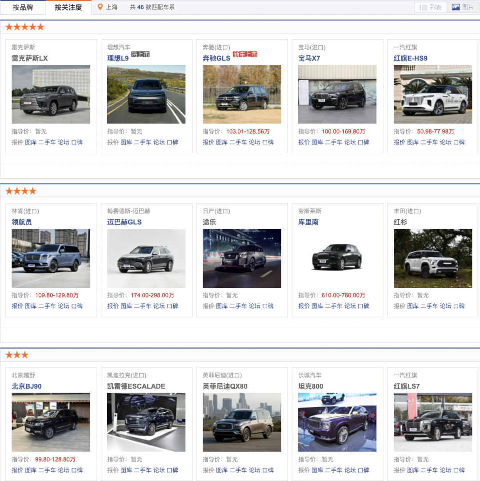Switch to 图片 picture view

point(463,8)
